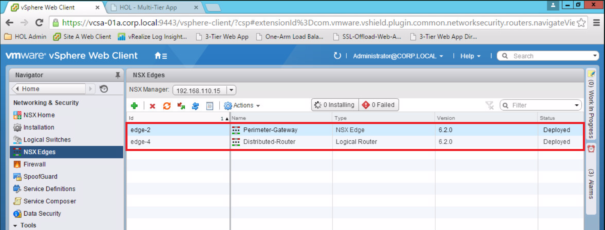Open Administrator@CORP.LOCAL user menu

[398, 56]
